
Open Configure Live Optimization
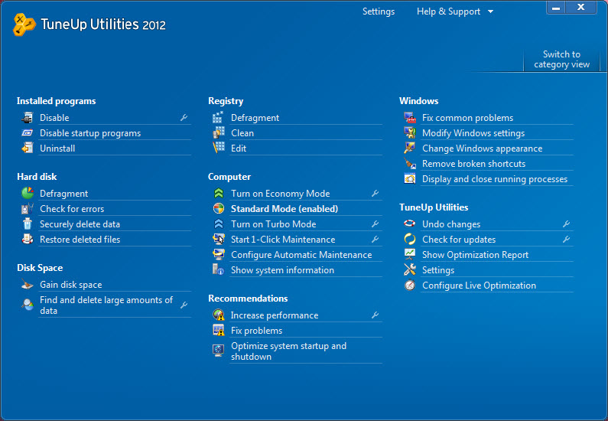coord(479,286)
